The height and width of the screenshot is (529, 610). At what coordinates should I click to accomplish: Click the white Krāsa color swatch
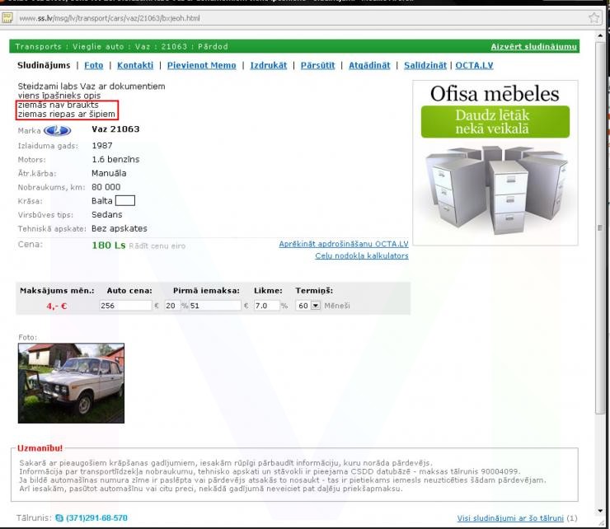pos(125,199)
